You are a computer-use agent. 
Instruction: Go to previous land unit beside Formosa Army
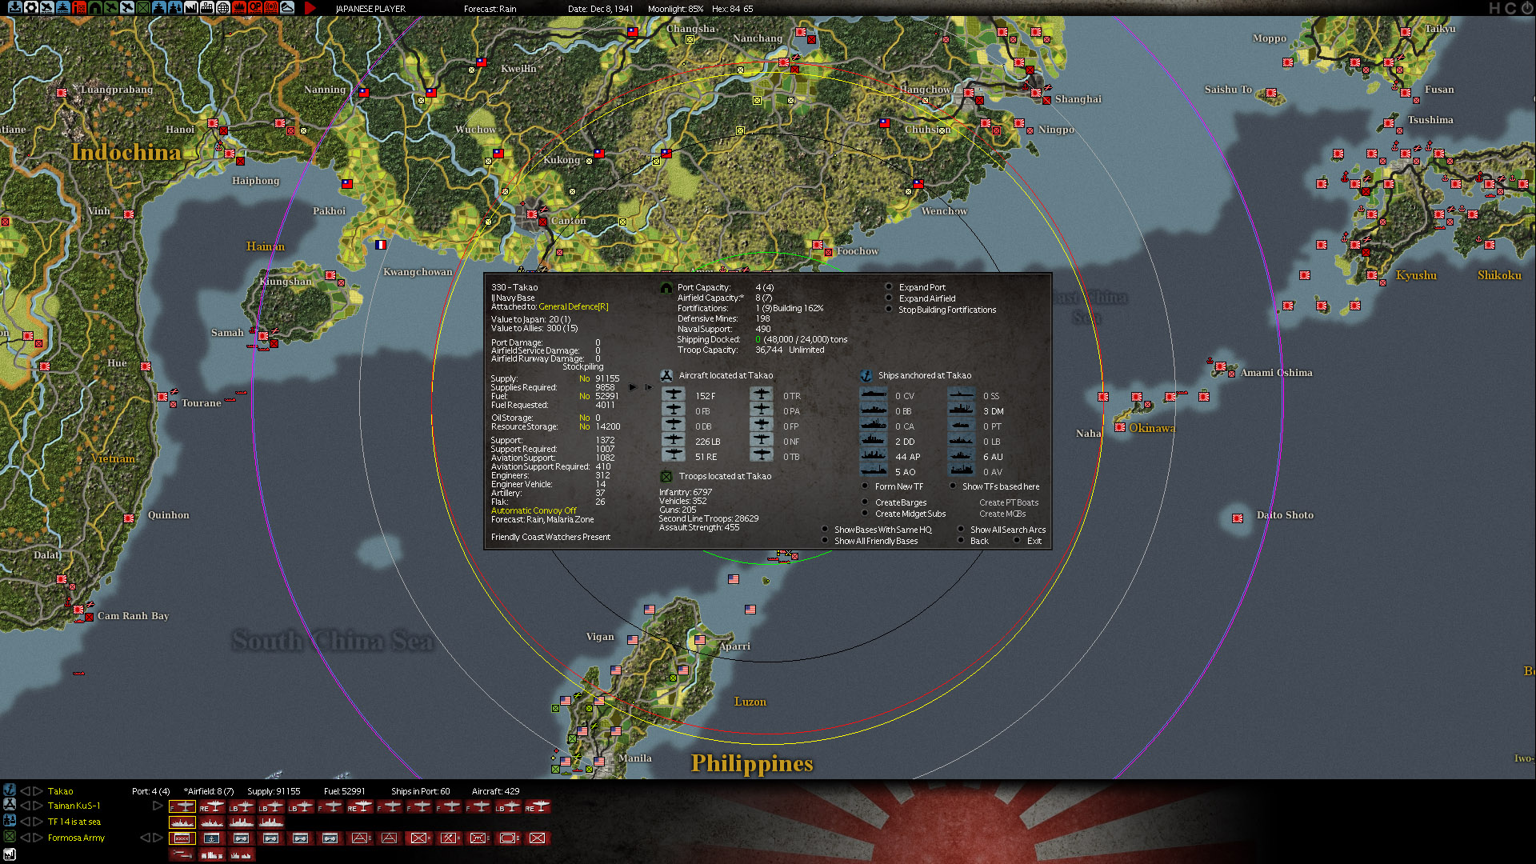(x=25, y=838)
